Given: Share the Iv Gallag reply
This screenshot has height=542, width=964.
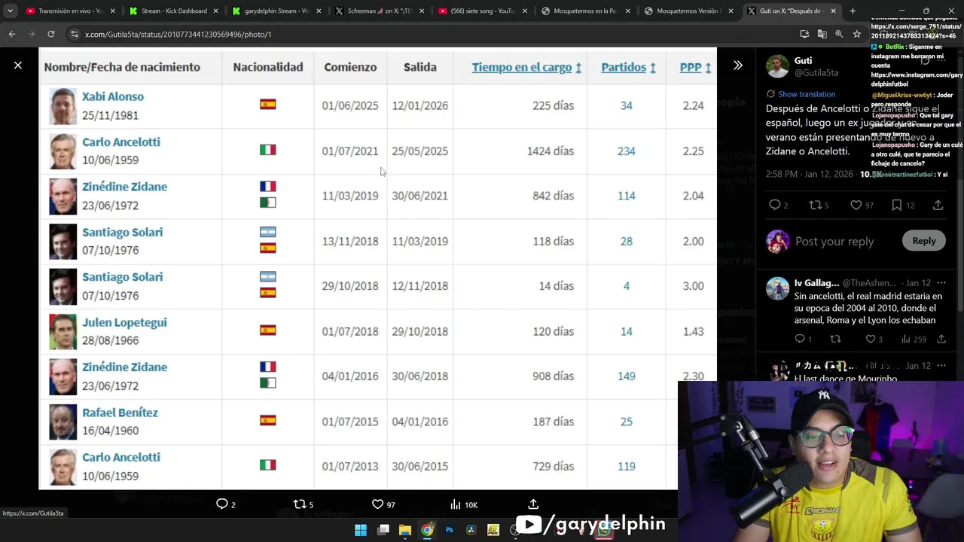Looking at the screenshot, I should 941,340.
